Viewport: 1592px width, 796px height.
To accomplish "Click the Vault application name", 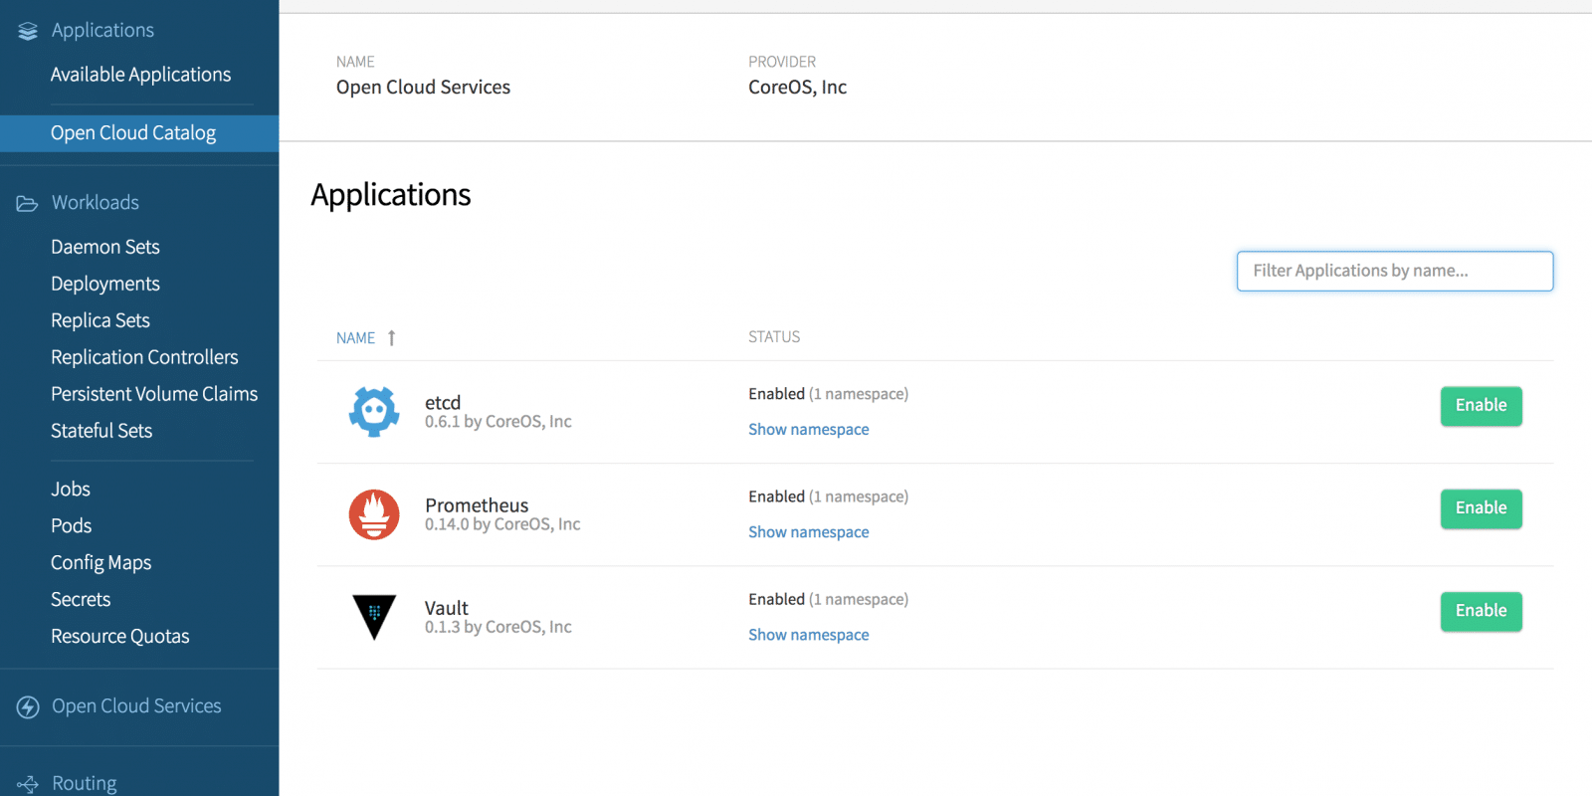I will tap(446, 608).
